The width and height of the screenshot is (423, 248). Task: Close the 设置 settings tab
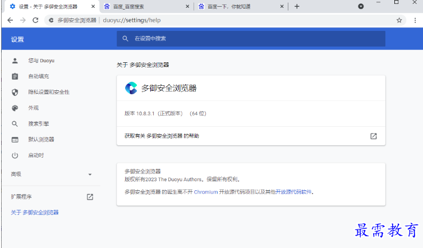point(93,6)
